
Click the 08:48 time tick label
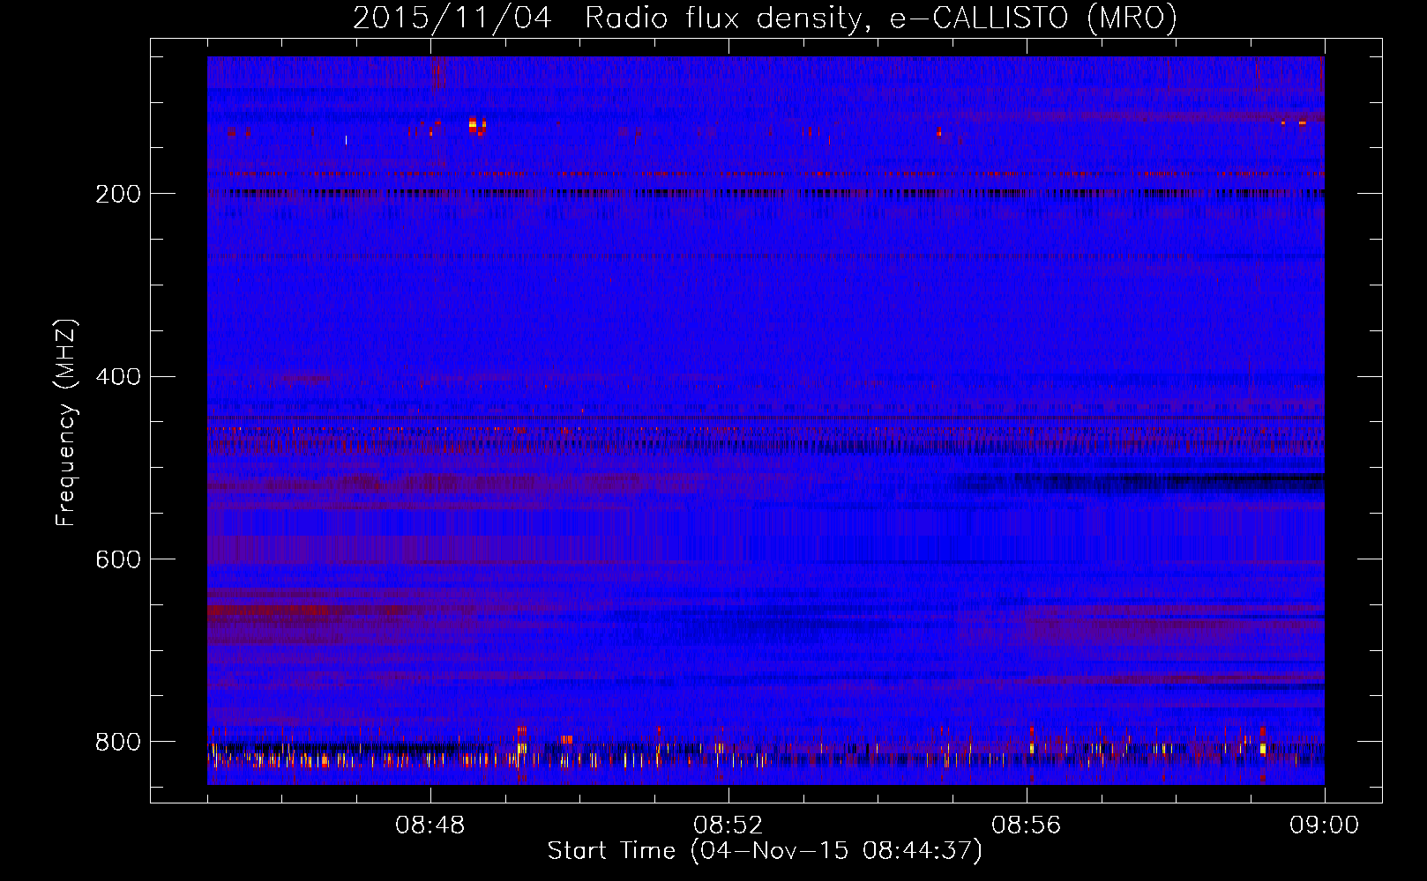pyautogui.click(x=430, y=825)
